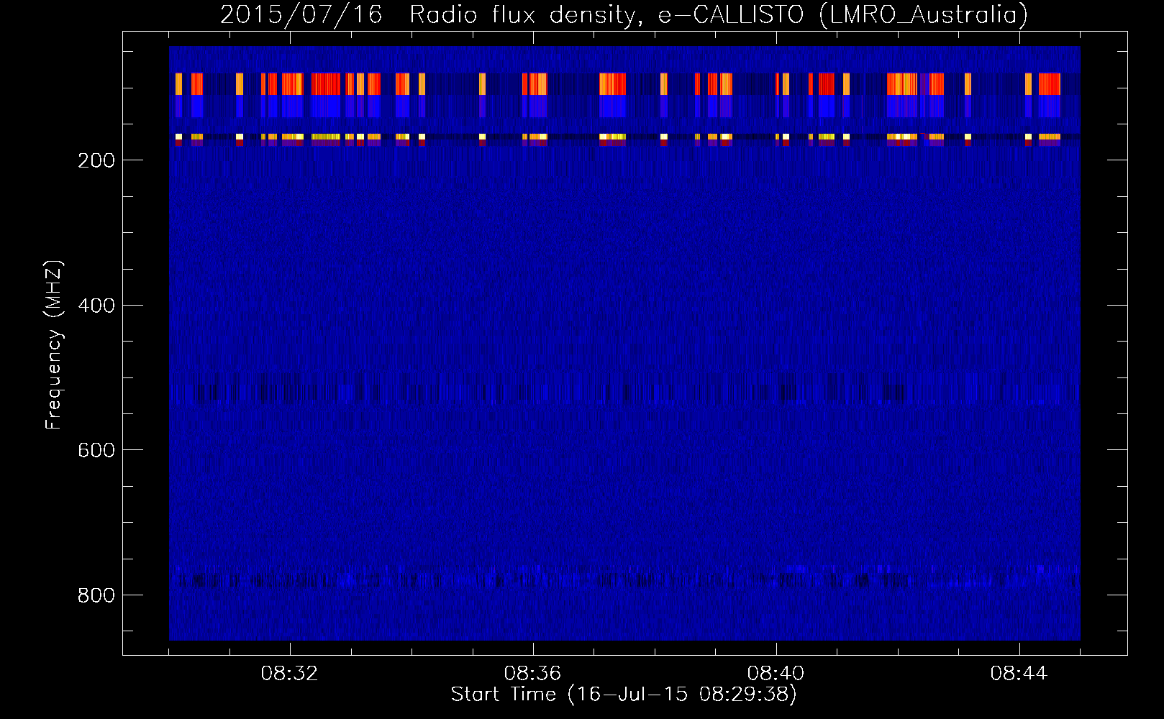Click the 800 frequency tick label
Screen dimensions: 1164x719
[x=96, y=595]
